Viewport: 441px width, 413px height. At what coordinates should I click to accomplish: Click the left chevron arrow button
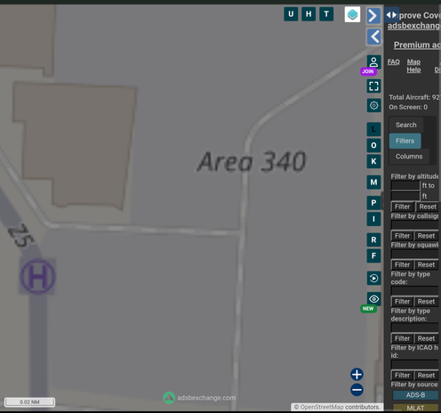click(x=373, y=36)
